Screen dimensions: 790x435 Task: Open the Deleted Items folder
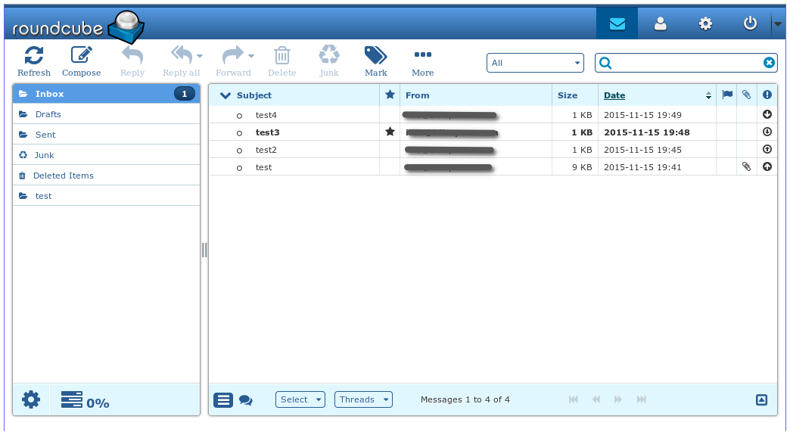point(106,176)
